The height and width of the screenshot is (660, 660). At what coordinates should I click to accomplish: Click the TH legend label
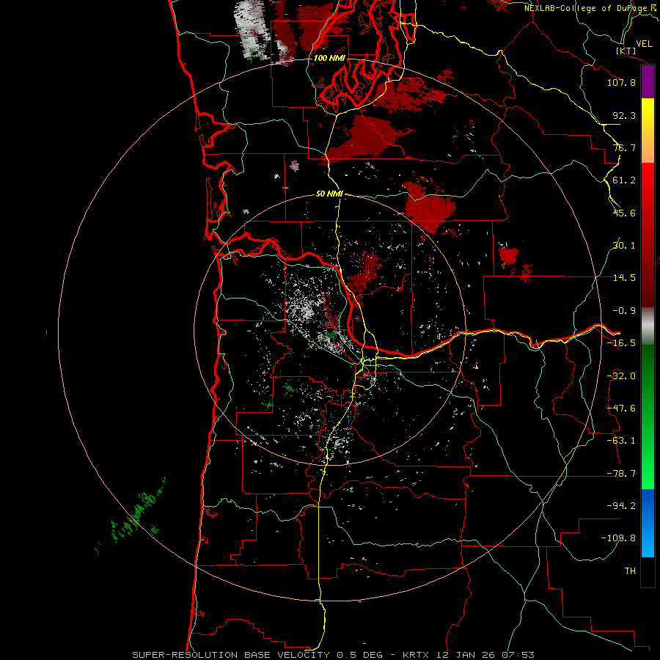click(x=630, y=571)
